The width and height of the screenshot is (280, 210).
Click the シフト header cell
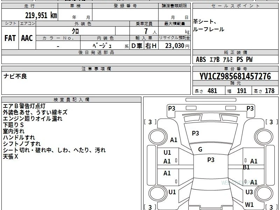point(10,23)
